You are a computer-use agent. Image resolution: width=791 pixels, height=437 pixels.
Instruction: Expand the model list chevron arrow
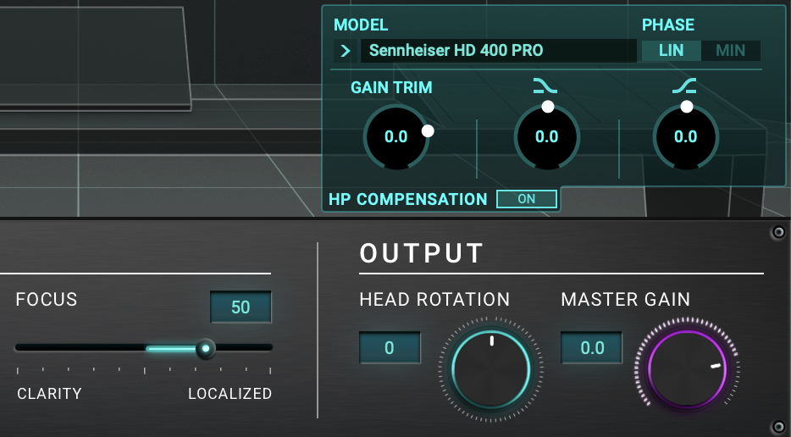pos(345,51)
